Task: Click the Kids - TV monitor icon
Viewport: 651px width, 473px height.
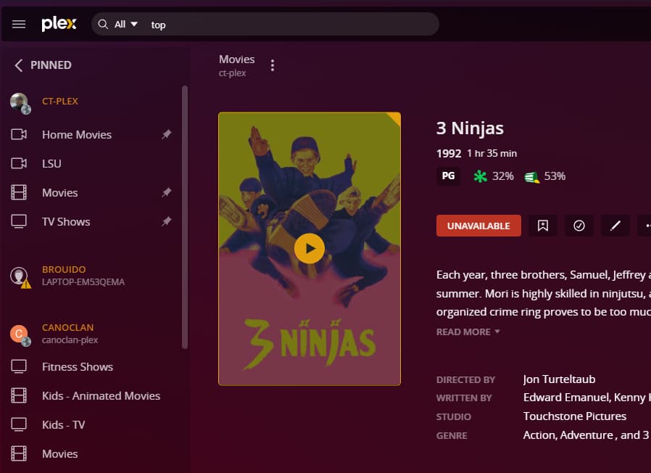Action: (19, 425)
